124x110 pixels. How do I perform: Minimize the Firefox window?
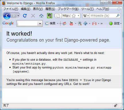(103, 3)
